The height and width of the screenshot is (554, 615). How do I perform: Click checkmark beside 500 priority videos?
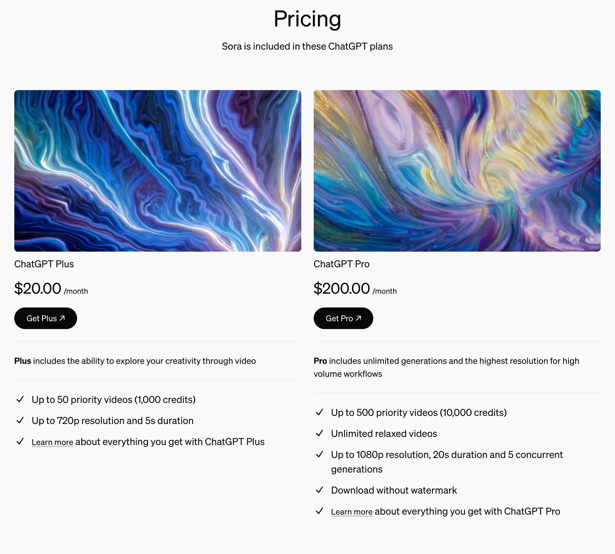[319, 412]
